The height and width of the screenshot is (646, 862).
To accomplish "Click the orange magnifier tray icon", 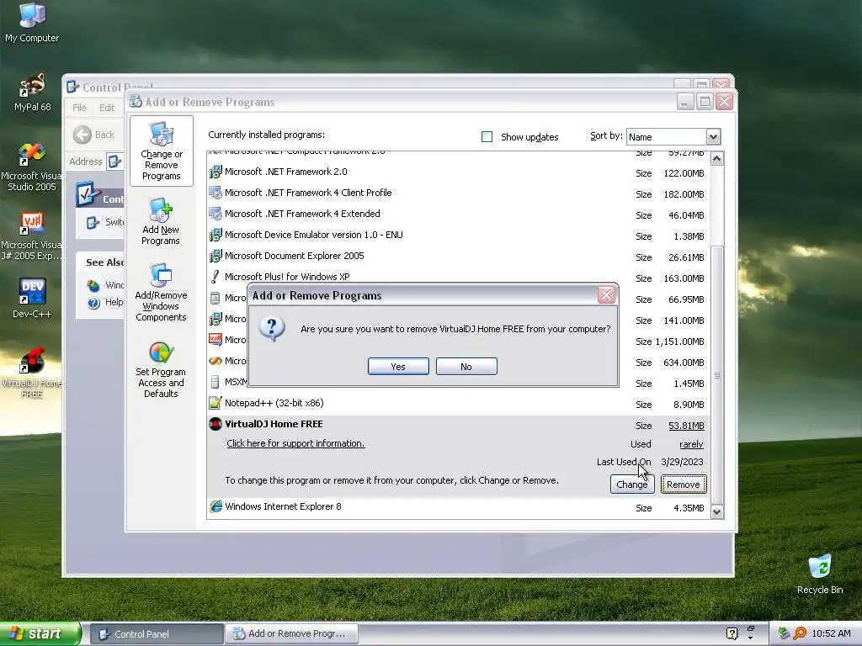I will (800, 633).
